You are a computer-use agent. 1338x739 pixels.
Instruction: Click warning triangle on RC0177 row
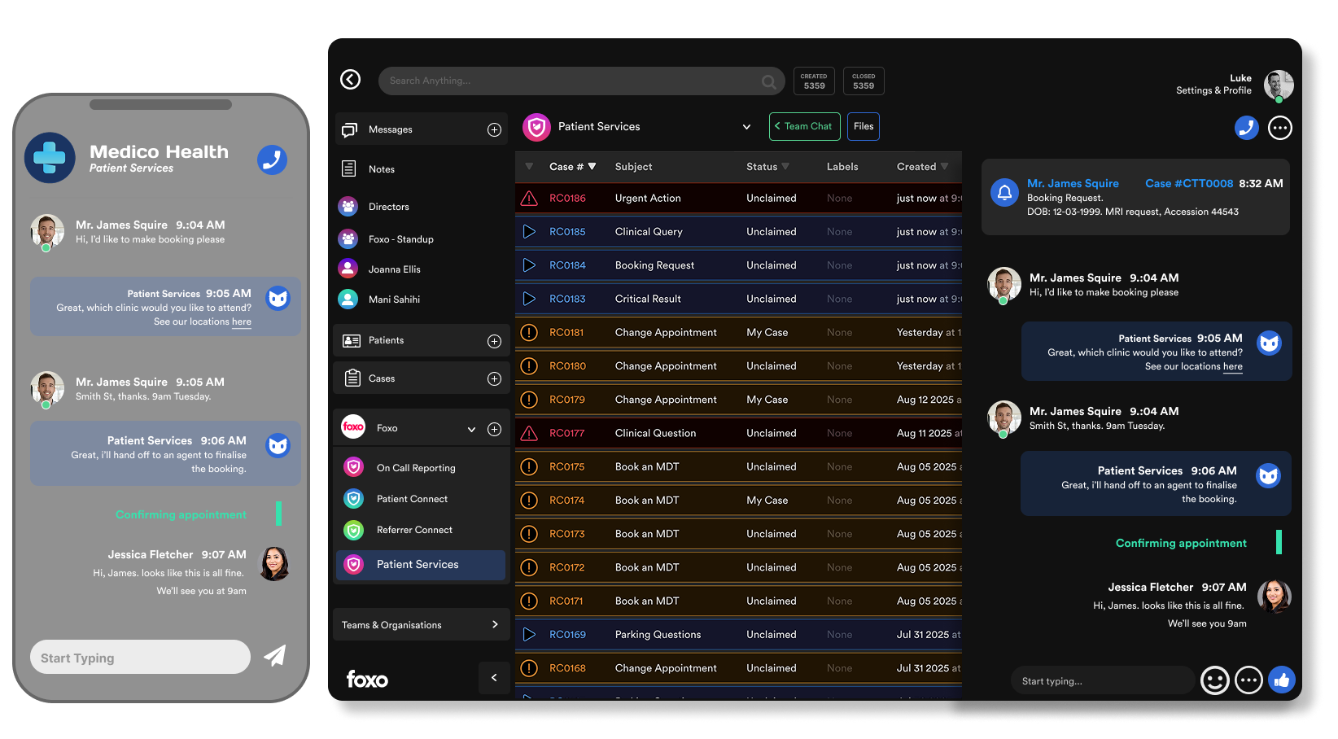(x=529, y=433)
